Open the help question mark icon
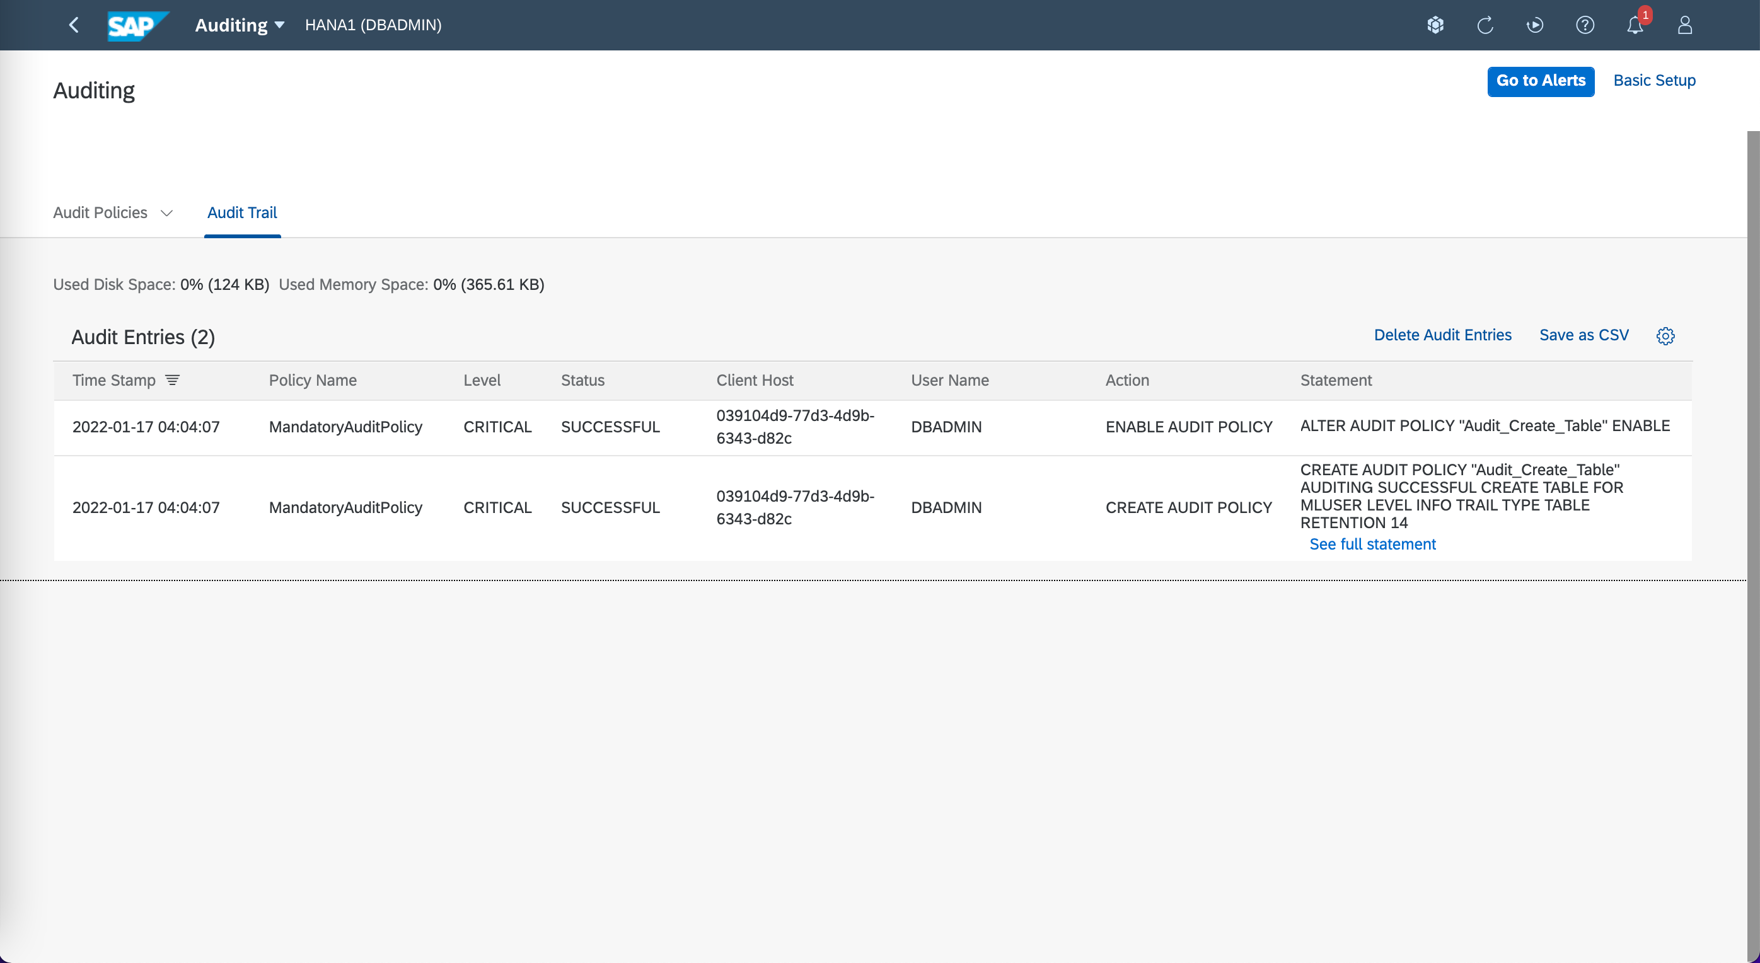The width and height of the screenshot is (1760, 963). (x=1584, y=25)
